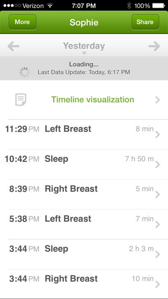Tap the Bluetooth status icon
This screenshot has width=168, height=299.
(x=129, y=6)
